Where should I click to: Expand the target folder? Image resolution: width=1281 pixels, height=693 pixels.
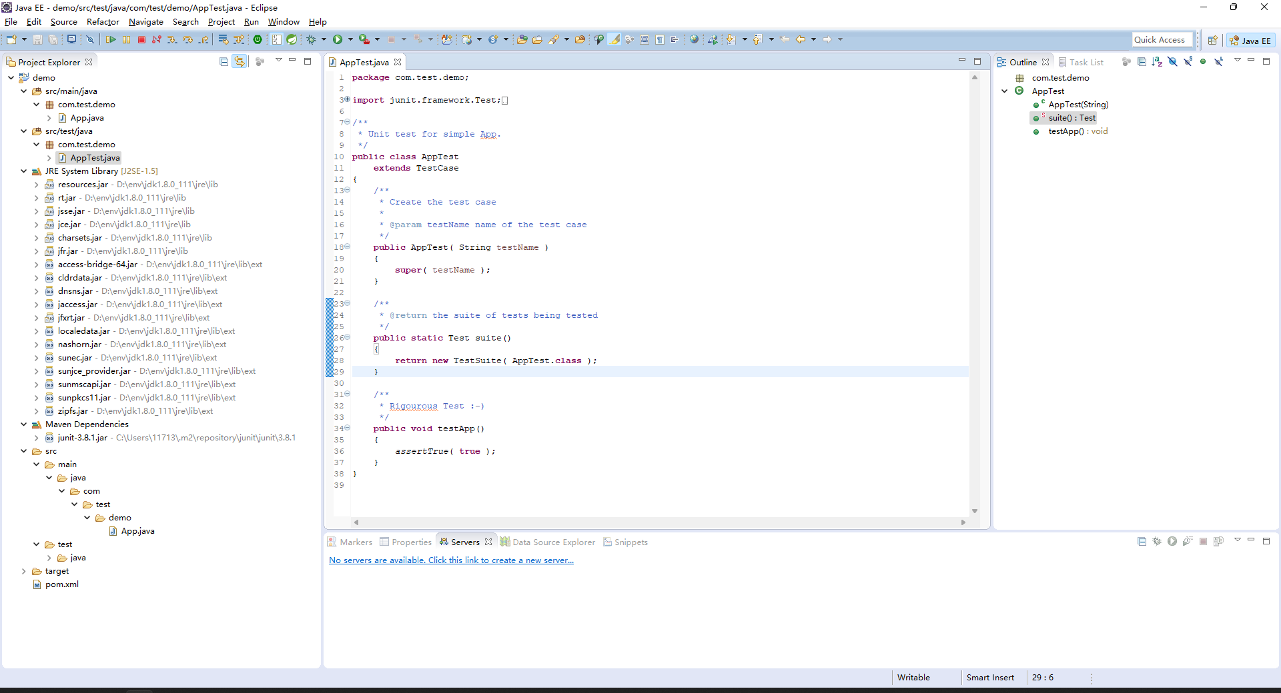click(x=24, y=571)
